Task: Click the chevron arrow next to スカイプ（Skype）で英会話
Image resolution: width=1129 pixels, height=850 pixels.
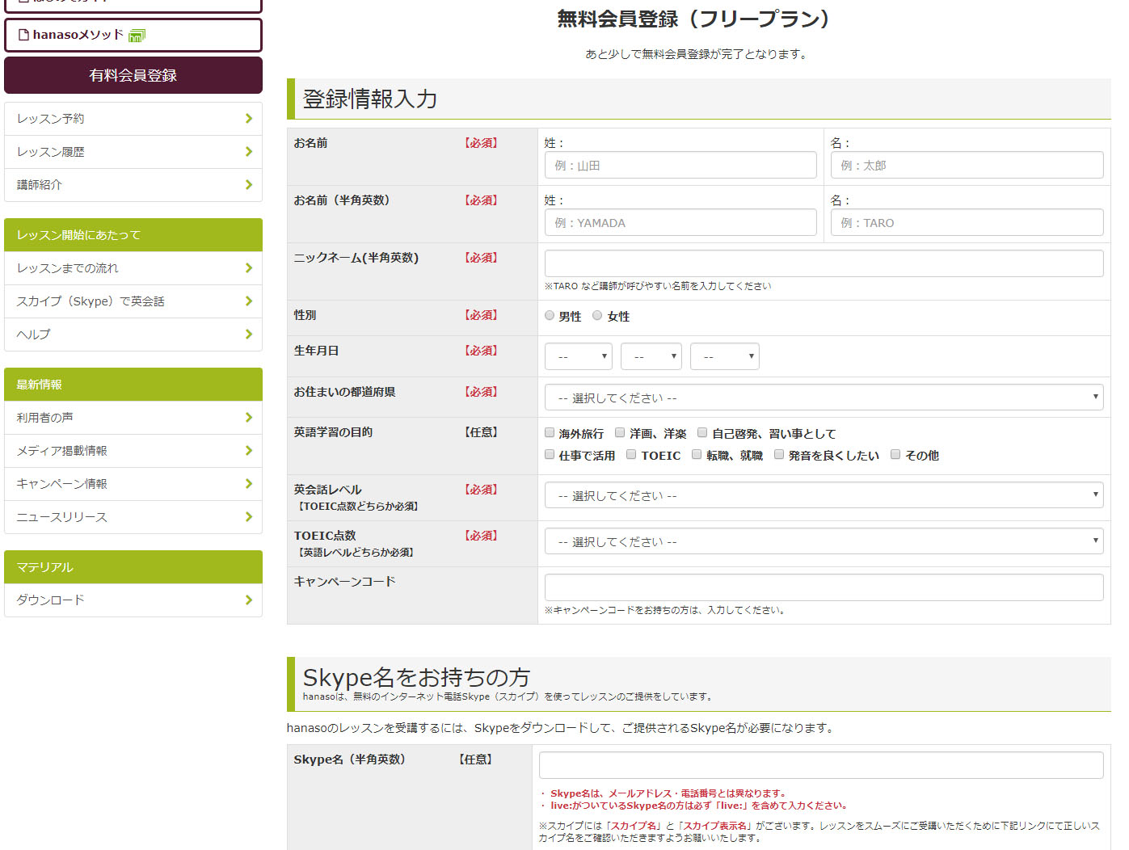Action: (248, 301)
